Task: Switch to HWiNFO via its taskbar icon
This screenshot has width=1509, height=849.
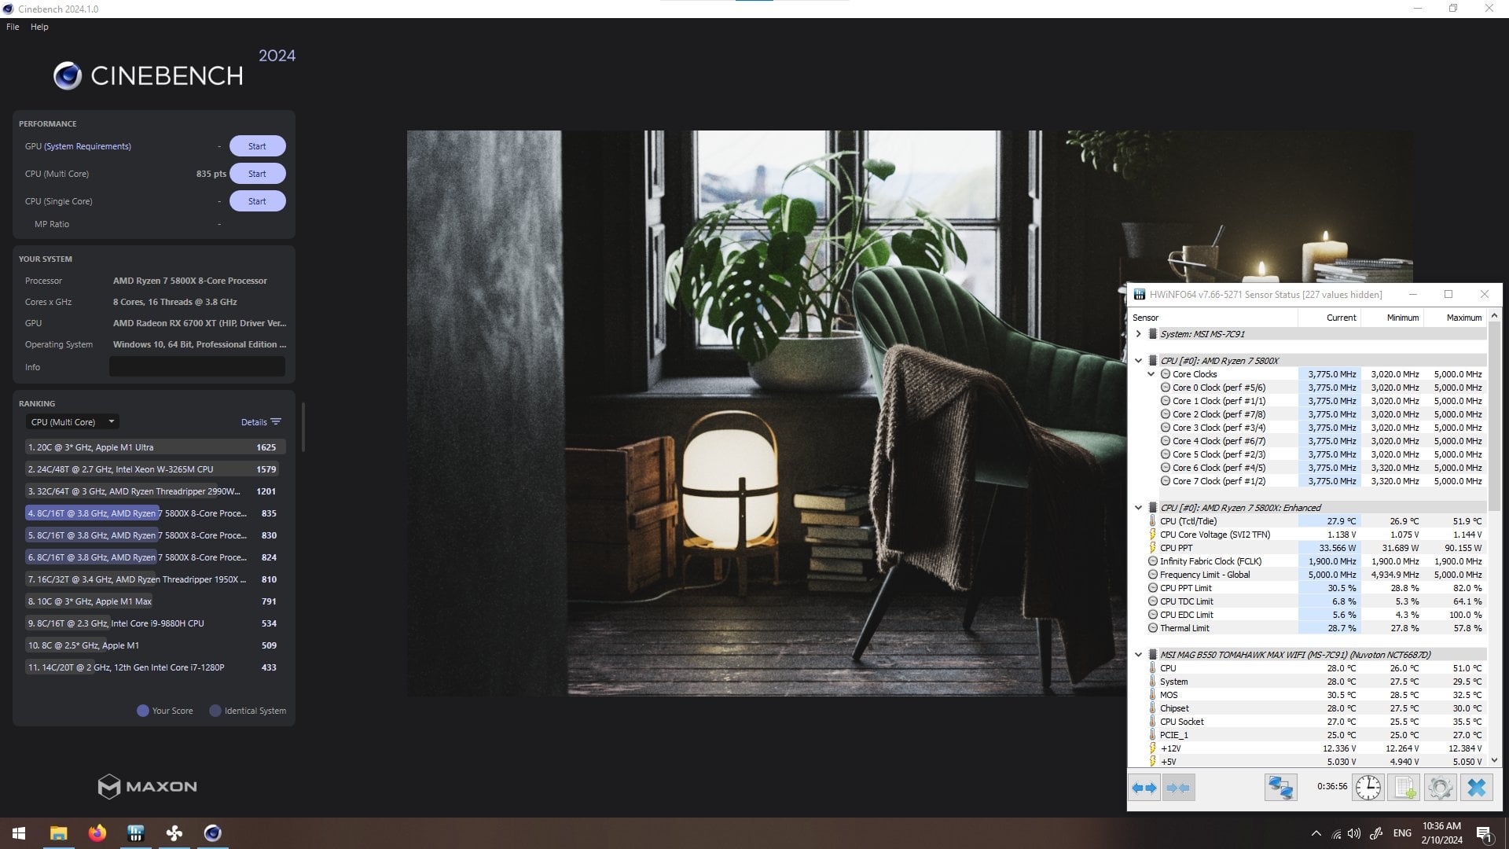Action: pos(135,833)
